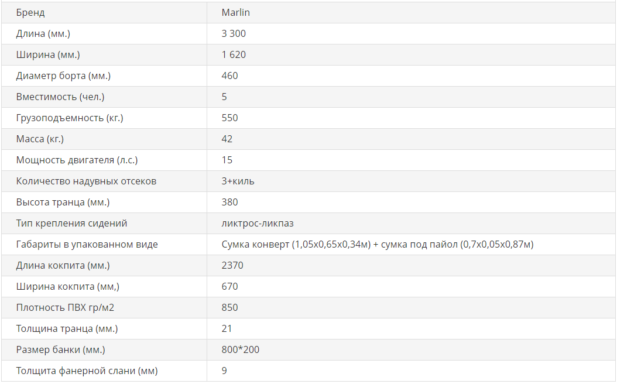The width and height of the screenshot is (617, 384).
Task: Click the Marlin brand value
Action: pos(236,12)
